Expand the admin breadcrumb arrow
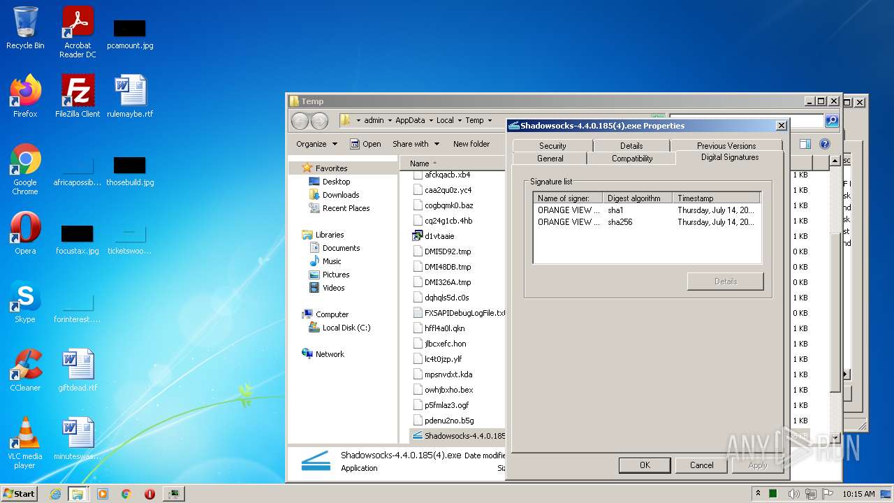The width and height of the screenshot is (894, 503). pyautogui.click(x=390, y=120)
